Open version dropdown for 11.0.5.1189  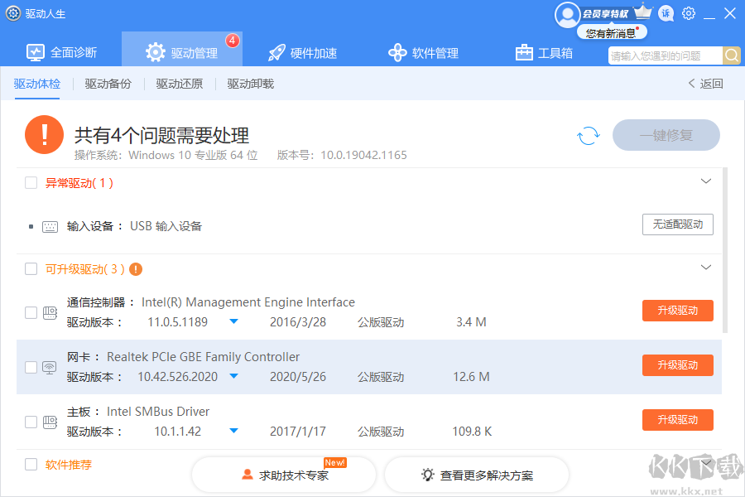(233, 321)
